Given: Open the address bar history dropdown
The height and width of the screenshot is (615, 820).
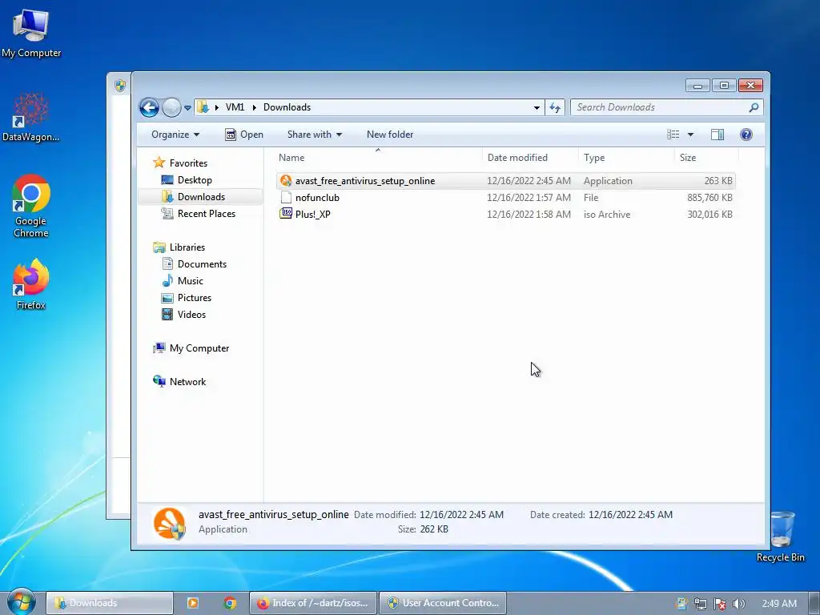Looking at the screenshot, I should pos(537,108).
